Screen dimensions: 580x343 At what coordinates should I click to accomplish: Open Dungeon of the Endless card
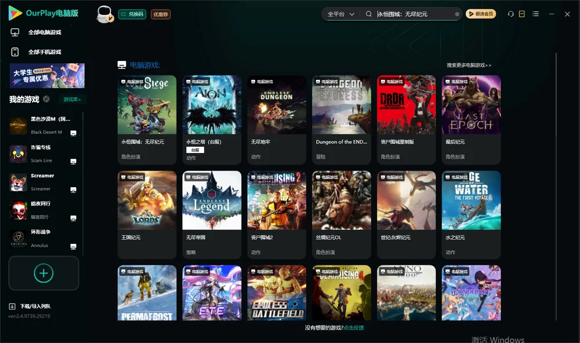tap(342, 120)
